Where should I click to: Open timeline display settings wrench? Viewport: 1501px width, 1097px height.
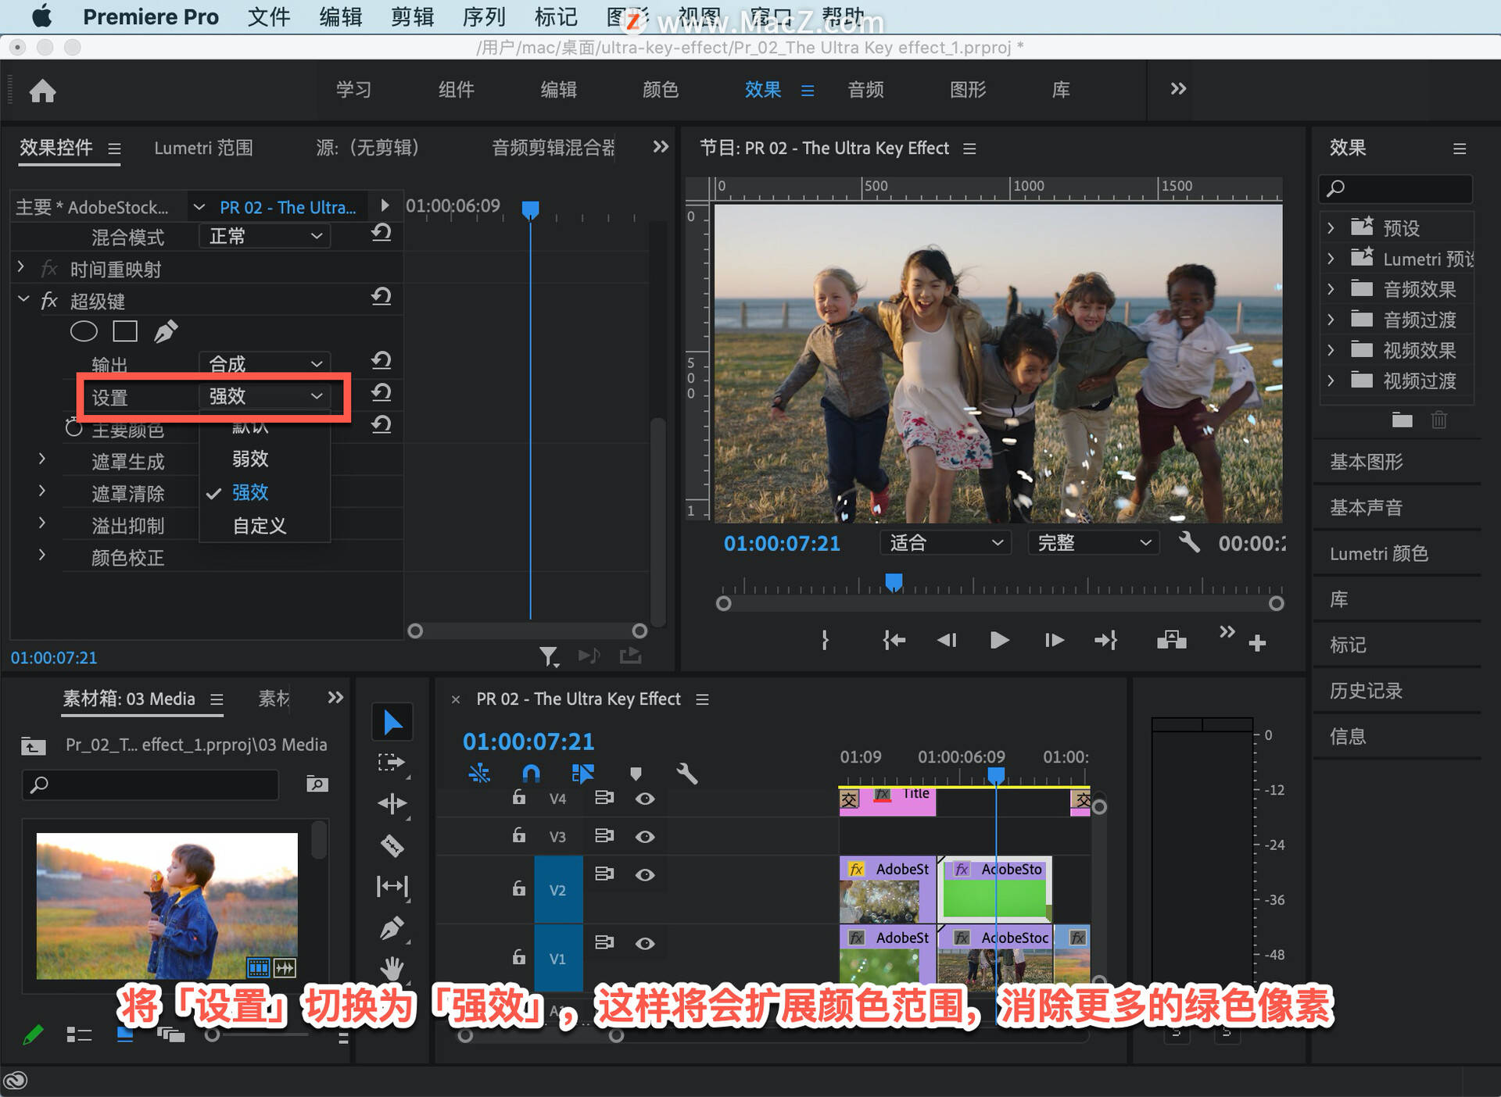(x=686, y=774)
